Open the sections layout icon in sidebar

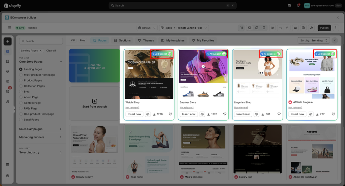coord(7,61)
